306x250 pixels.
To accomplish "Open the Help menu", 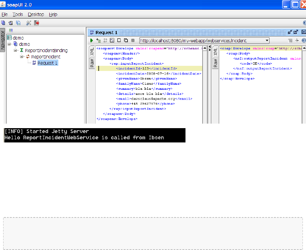I will tap(53, 14).
